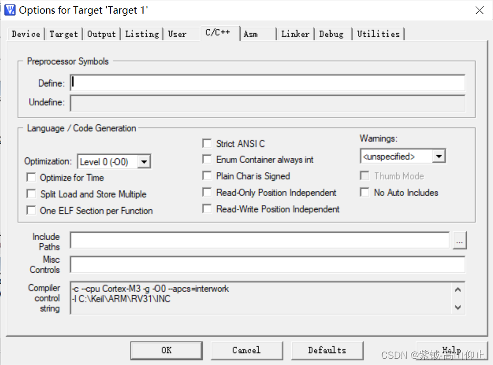Open Help for target options
The width and height of the screenshot is (493, 365).
click(451, 350)
